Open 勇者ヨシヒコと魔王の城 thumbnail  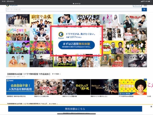(48, 87)
